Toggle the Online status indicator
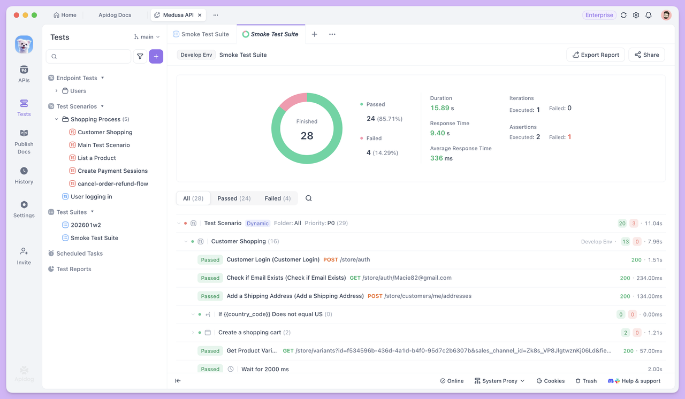This screenshot has height=399, width=685. 452,380
